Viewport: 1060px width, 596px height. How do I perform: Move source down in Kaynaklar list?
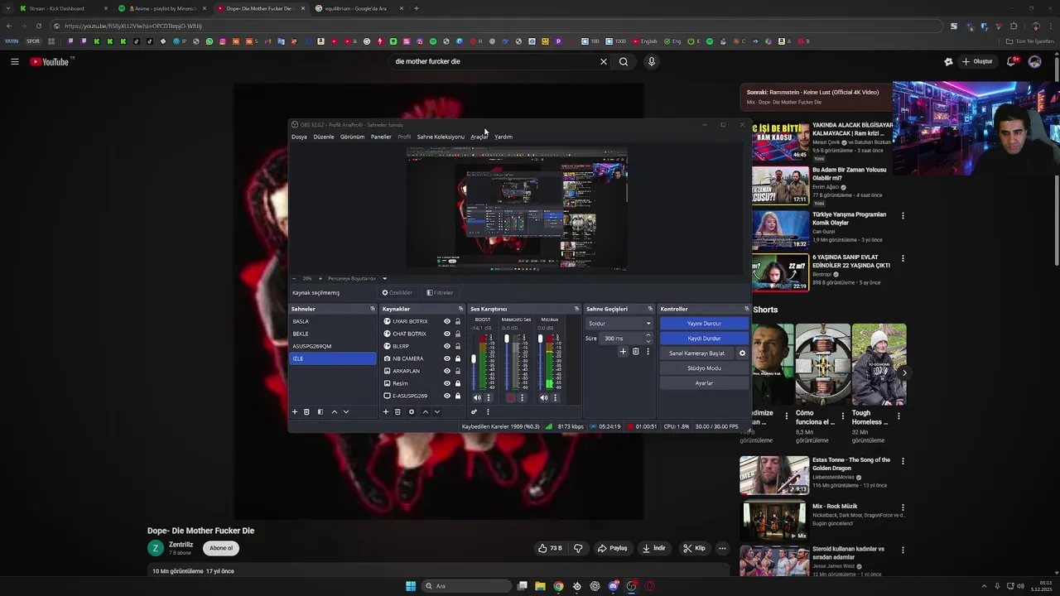pos(437,411)
